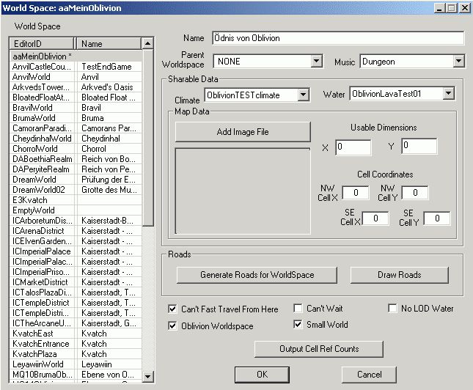Select the ArkvedsTower... row
The height and width of the screenshot is (390, 473).
(76, 87)
